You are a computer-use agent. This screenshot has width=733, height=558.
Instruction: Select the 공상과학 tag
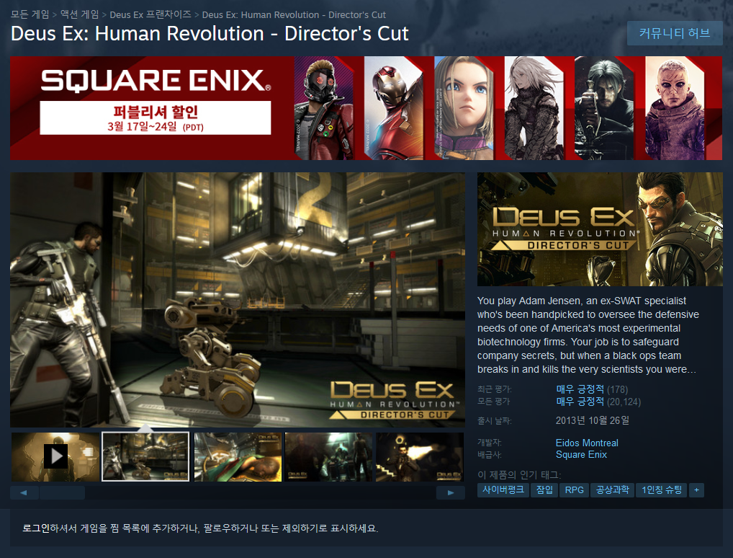[612, 490]
